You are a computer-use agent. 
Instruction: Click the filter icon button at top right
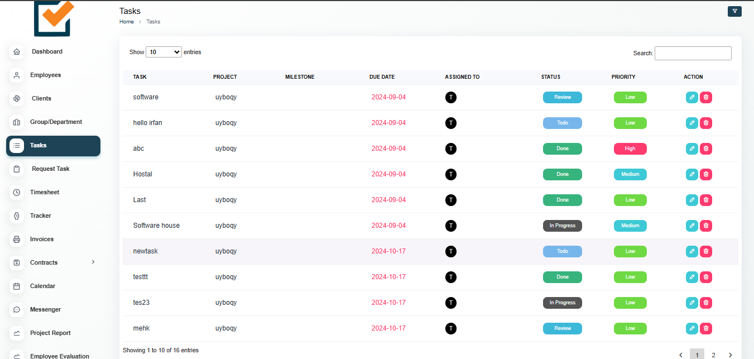click(x=734, y=11)
